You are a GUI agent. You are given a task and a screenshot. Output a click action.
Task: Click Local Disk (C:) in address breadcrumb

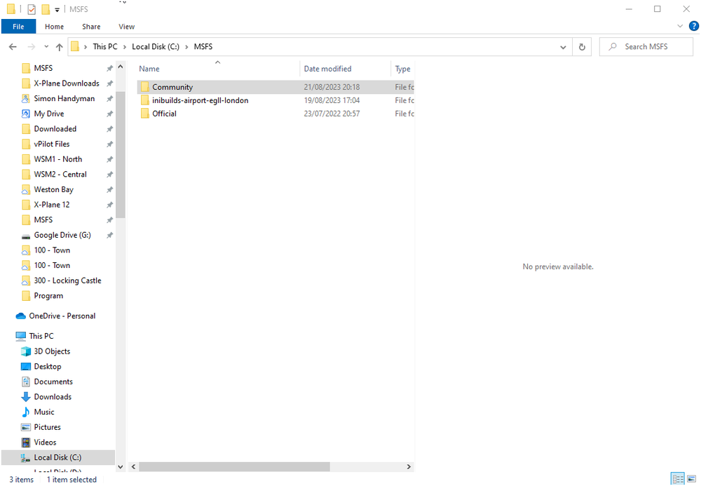(x=156, y=47)
